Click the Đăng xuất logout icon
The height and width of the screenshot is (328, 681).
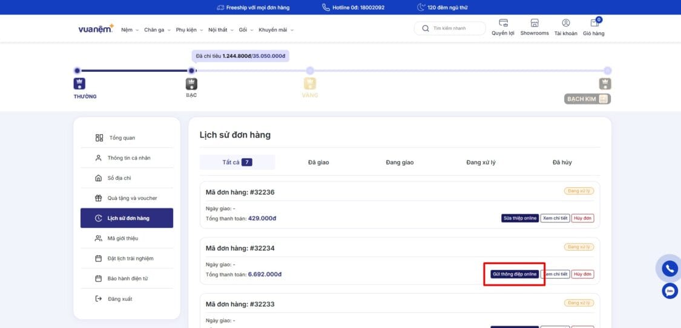click(x=99, y=298)
